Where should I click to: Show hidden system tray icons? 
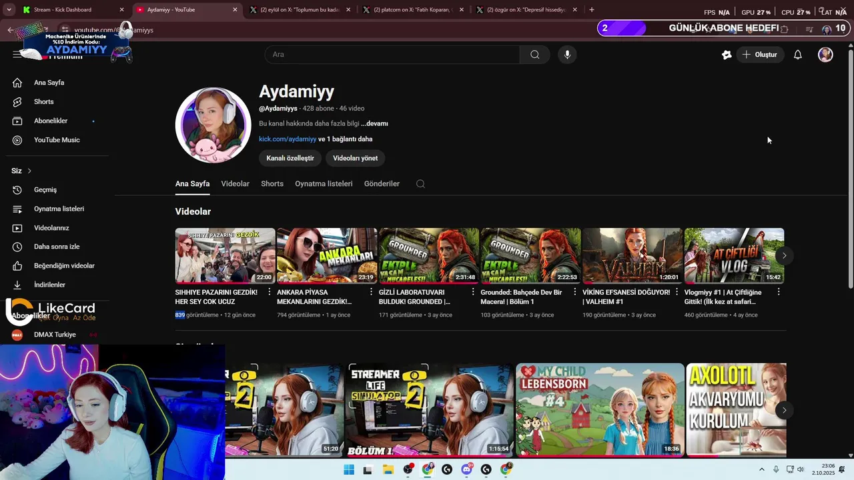(761, 470)
